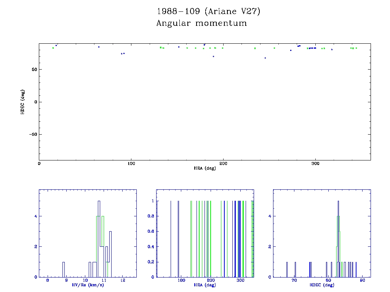Select the vertical 'HDEC (deg)' label of the scatter plot

(x=22, y=102)
